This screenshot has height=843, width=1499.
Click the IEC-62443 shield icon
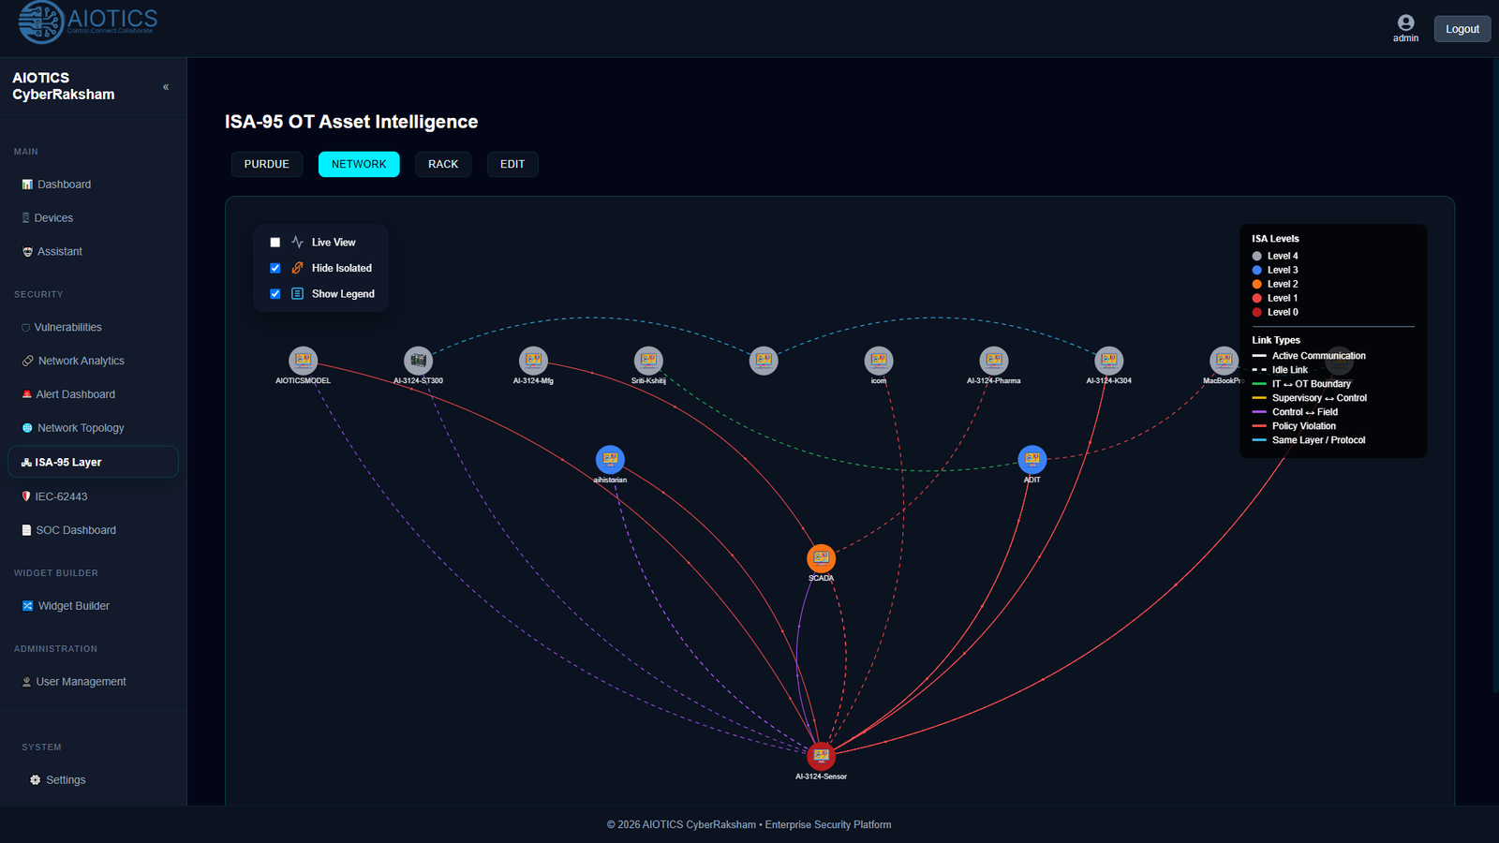[x=26, y=496]
